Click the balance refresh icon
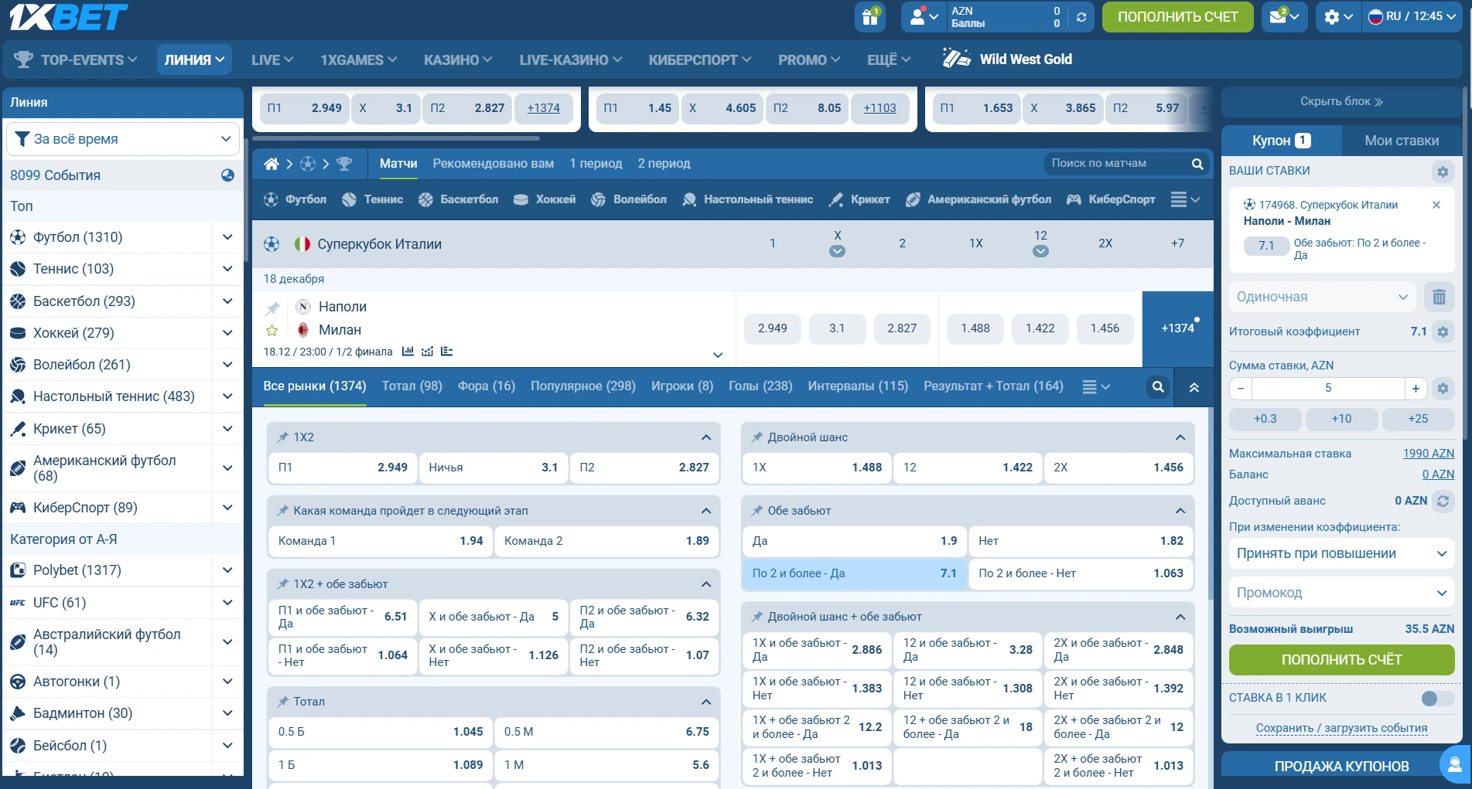The image size is (1472, 789). click(1081, 17)
